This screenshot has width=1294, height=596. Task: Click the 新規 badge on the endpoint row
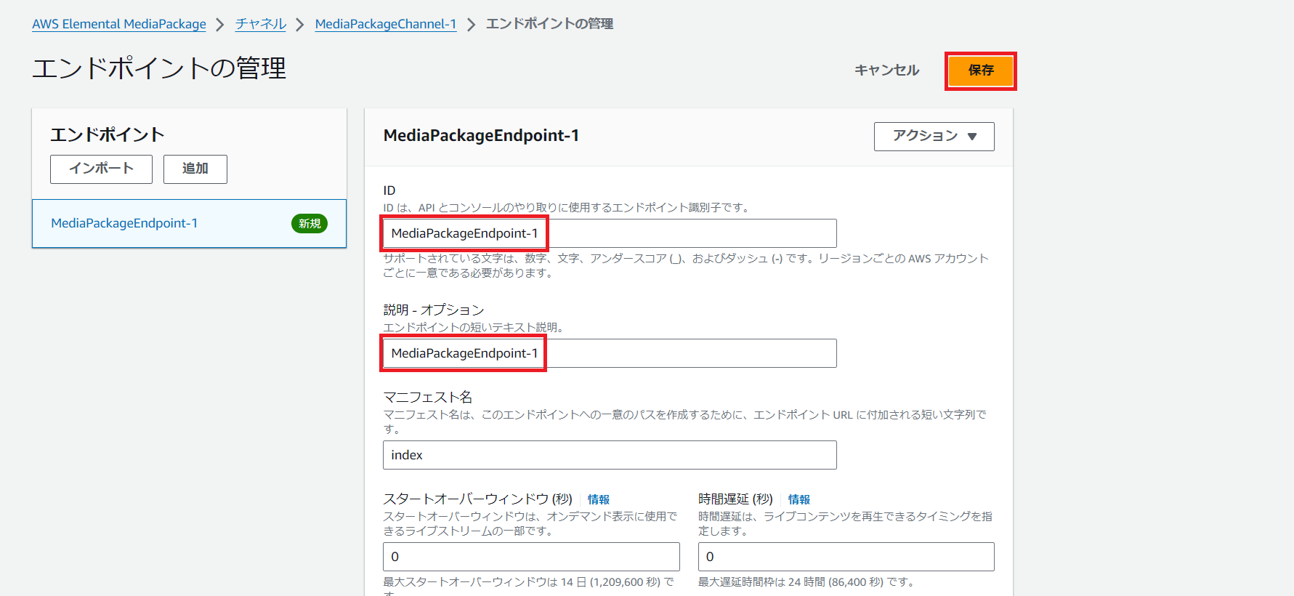[x=310, y=224]
